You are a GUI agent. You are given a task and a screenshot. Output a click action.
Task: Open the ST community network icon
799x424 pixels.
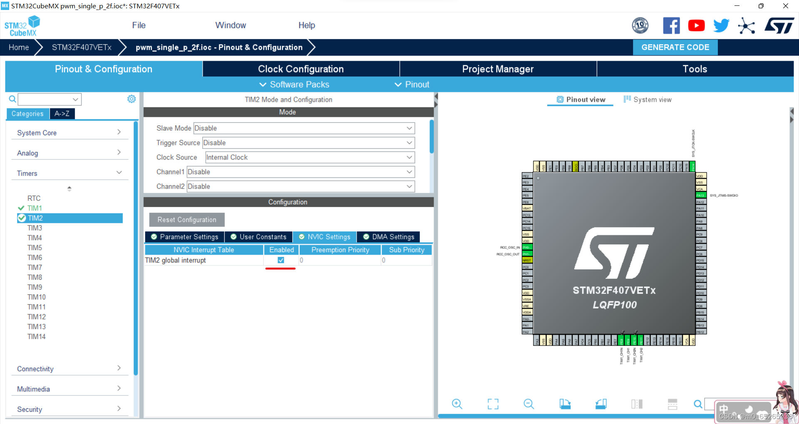[746, 26]
